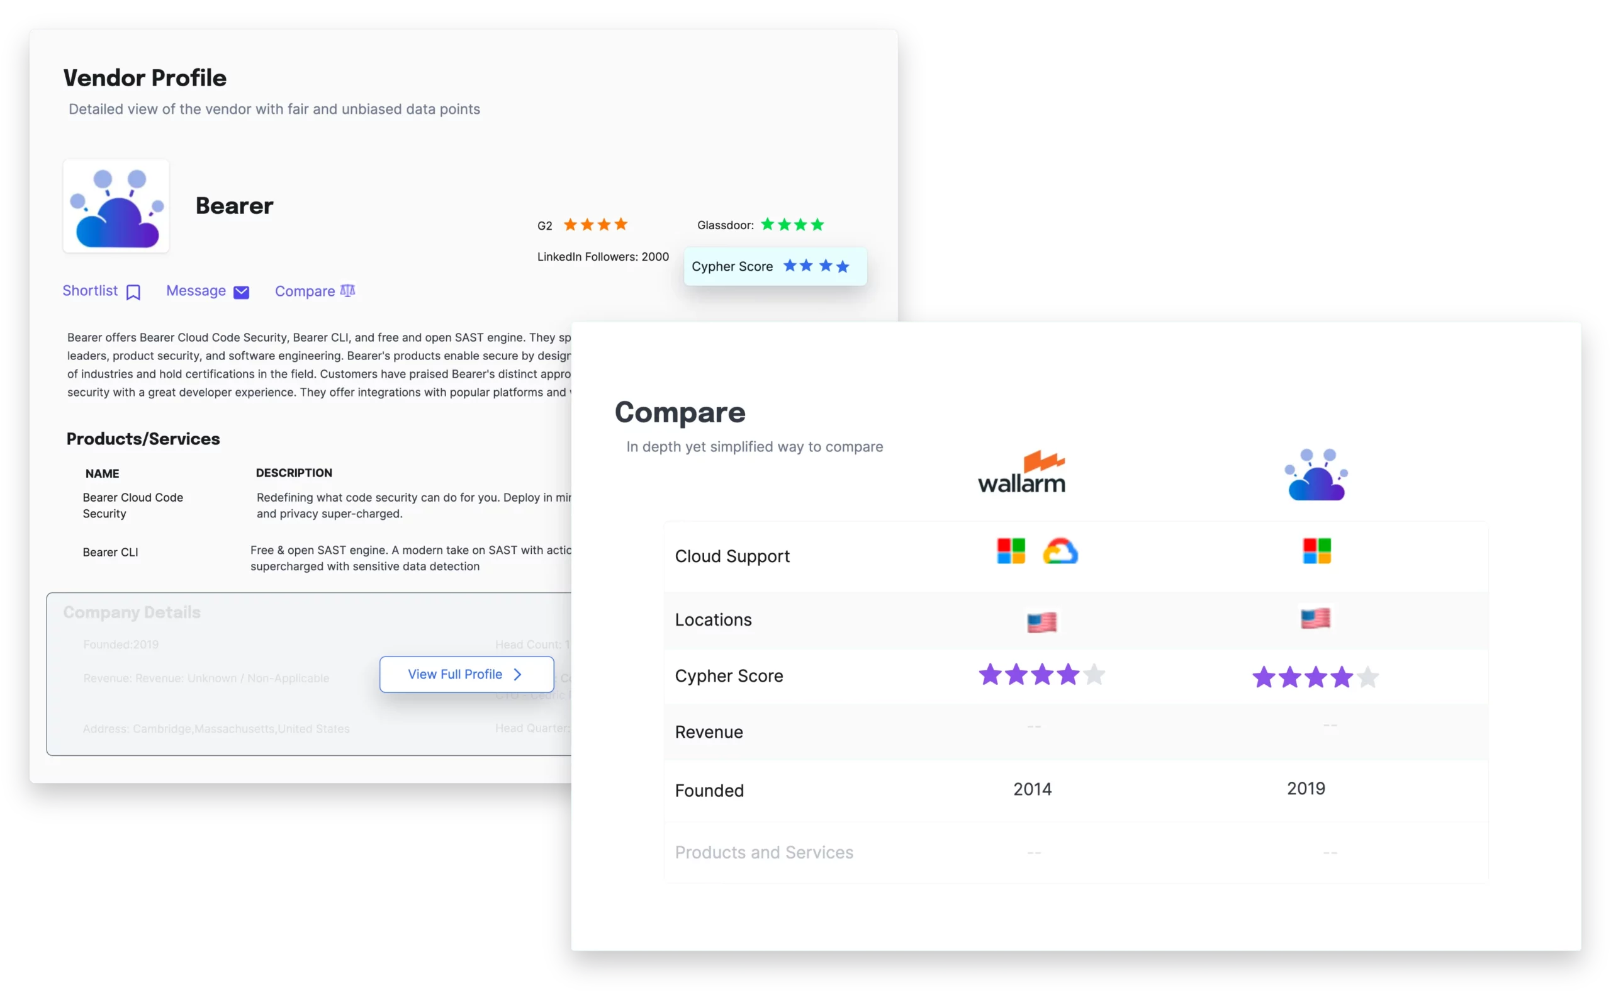The width and height of the screenshot is (1611, 992).
Task: Click the Message envelope icon
Action: (x=242, y=291)
